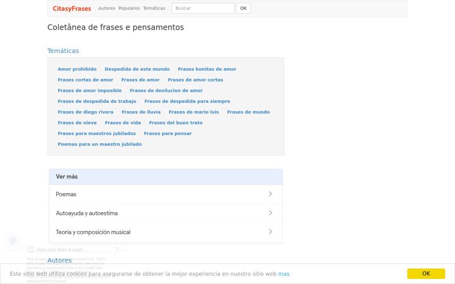Open Frases de despedida de trabajo
455x284 pixels.
pyautogui.click(x=97, y=101)
